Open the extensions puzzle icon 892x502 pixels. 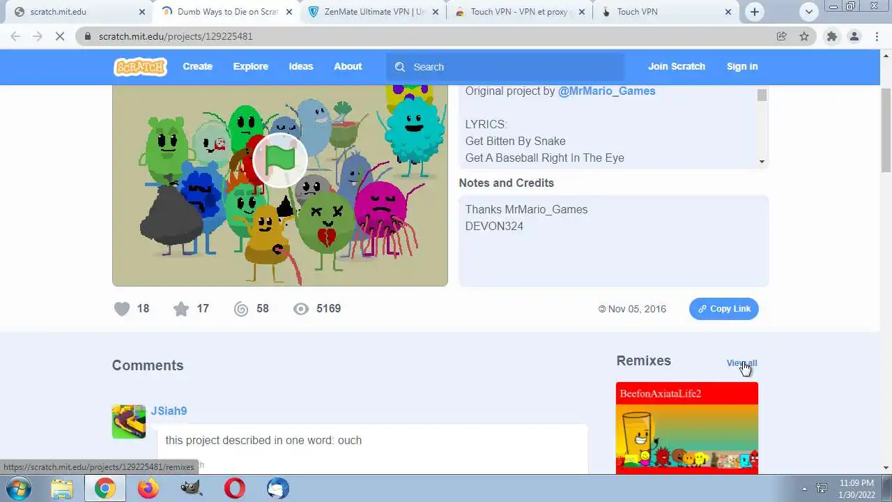tap(831, 36)
